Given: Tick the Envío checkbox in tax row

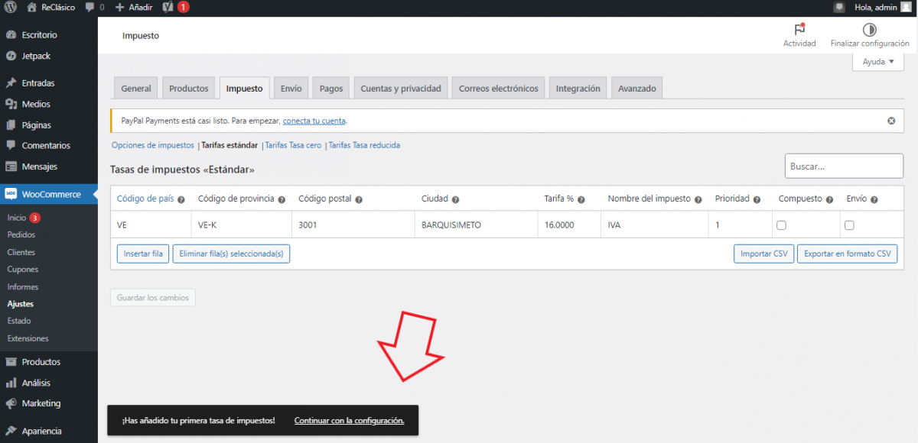Looking at the screenshot, I should coord(849,225).
